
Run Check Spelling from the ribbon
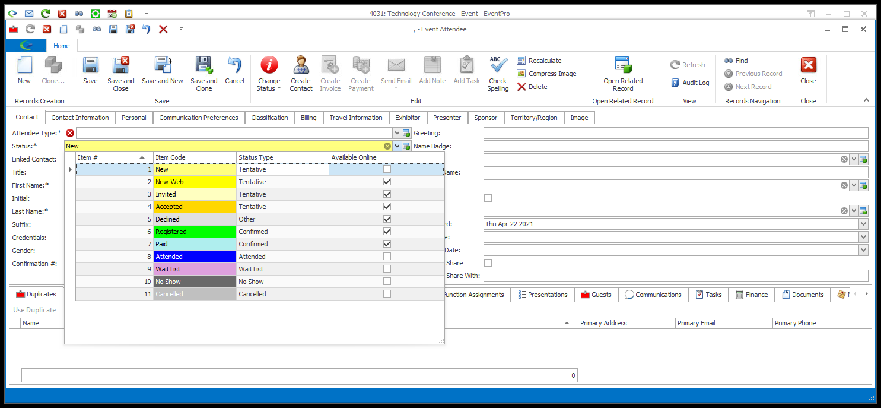tap(498, 74)
